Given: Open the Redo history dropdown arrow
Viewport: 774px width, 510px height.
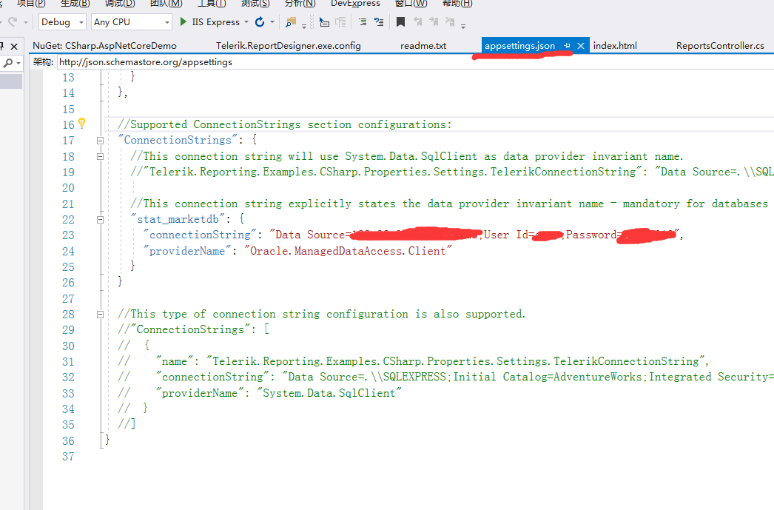Looking at the screenshot, I should [x=26, y=22].
